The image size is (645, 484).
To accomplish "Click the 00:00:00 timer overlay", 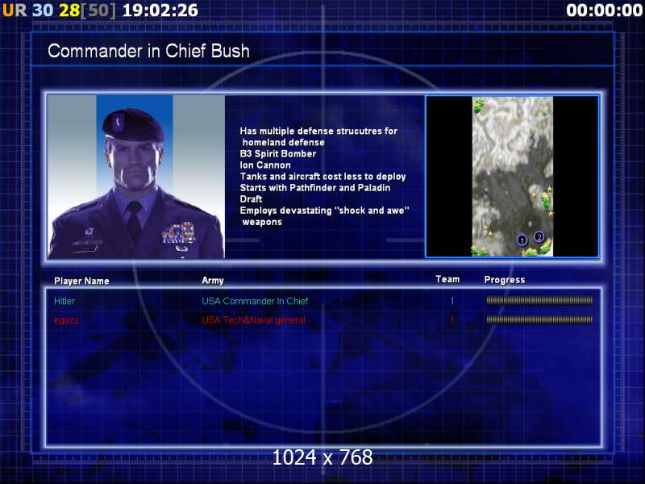I will (x=604, y=10).
